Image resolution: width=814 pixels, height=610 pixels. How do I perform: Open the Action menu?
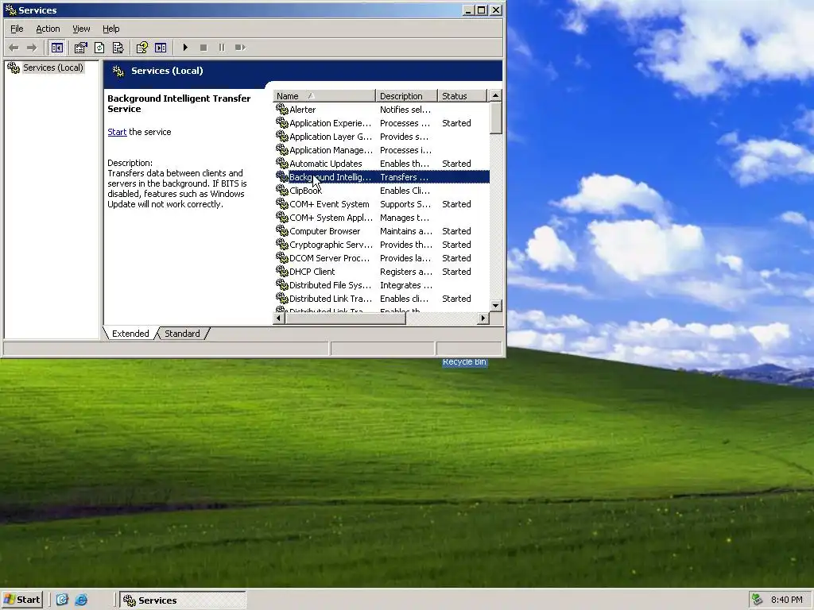[48, 29]
